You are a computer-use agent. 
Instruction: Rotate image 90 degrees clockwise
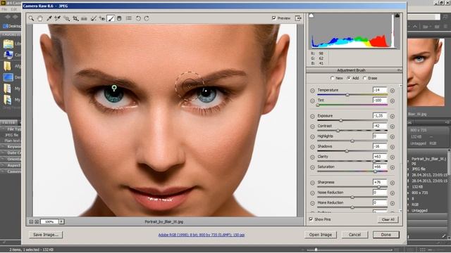pos(147,18)
